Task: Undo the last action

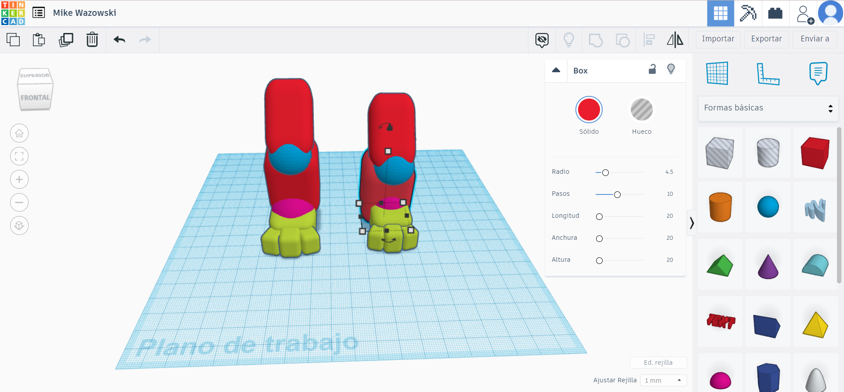Action: 119,40
